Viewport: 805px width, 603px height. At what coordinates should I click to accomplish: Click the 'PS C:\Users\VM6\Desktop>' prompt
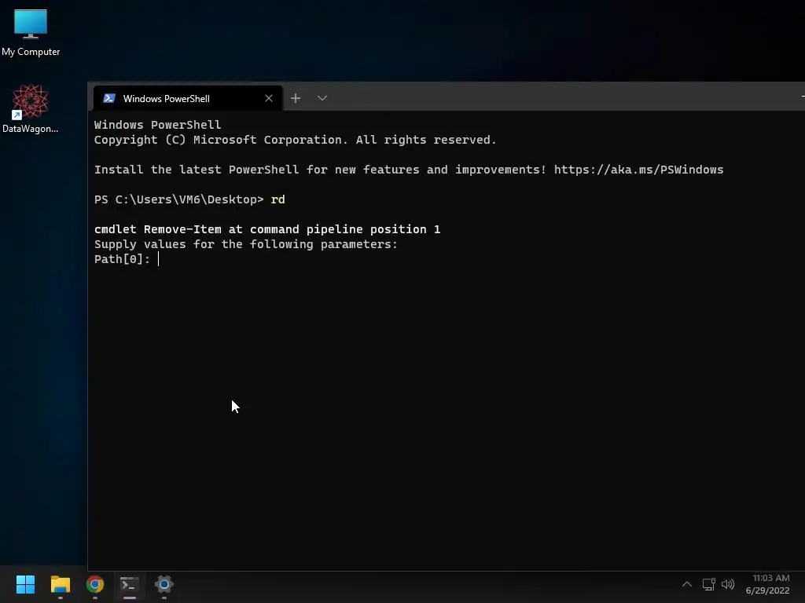click(178, 199)
